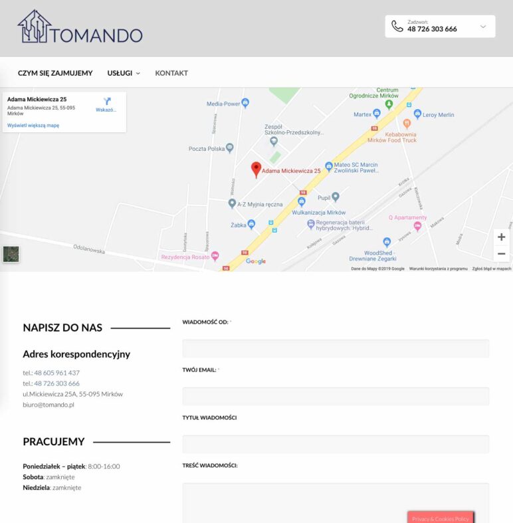This screenshot has width=513, height=523.
Task: Focus the 'Tytuł wiadomości' input field
Action: coord(336,444)
